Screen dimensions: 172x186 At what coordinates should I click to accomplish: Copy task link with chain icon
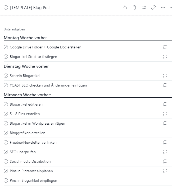click(153, 8)
